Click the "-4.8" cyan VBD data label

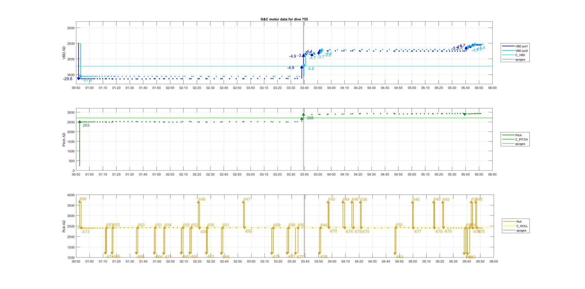point(310,69)
